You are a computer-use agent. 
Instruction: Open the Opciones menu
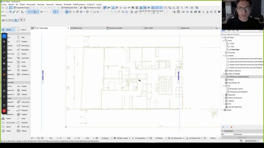point(41,5)
